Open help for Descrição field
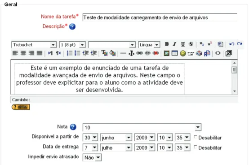 [x=72, y=26]
